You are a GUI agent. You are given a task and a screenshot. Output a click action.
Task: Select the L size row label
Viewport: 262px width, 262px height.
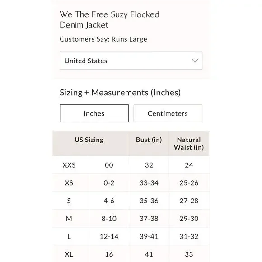pyautogui.click(x=69, y=236)
